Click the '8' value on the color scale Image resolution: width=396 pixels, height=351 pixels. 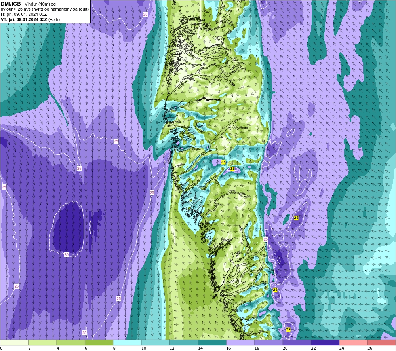(x=114, y=348)
